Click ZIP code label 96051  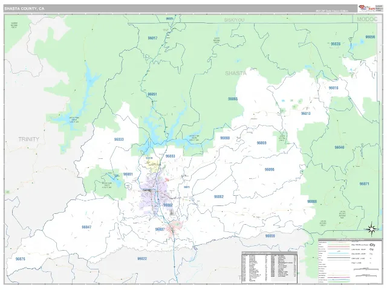[x=152, y=94]
